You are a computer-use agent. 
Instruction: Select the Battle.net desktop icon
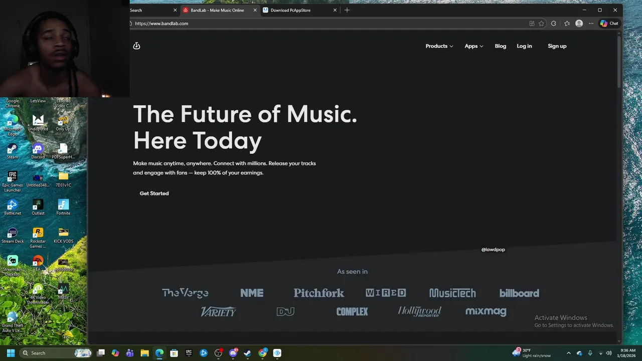click(x=13, y=207)
